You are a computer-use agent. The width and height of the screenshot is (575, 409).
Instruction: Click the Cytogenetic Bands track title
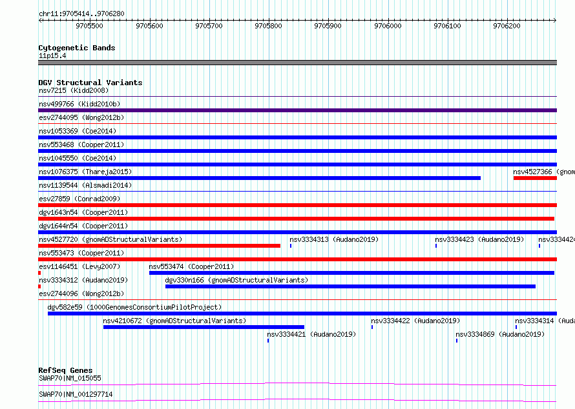pos(77,48)
